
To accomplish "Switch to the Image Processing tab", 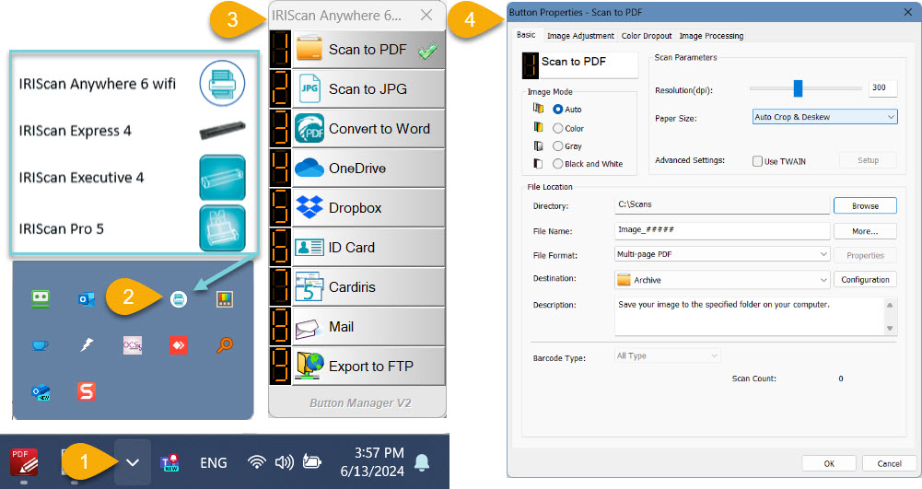I will pos(711,36).
